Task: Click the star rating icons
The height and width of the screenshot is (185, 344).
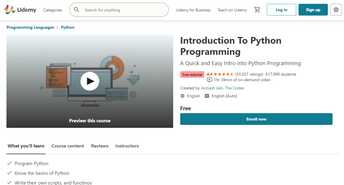Action: (x=223, y=74)
